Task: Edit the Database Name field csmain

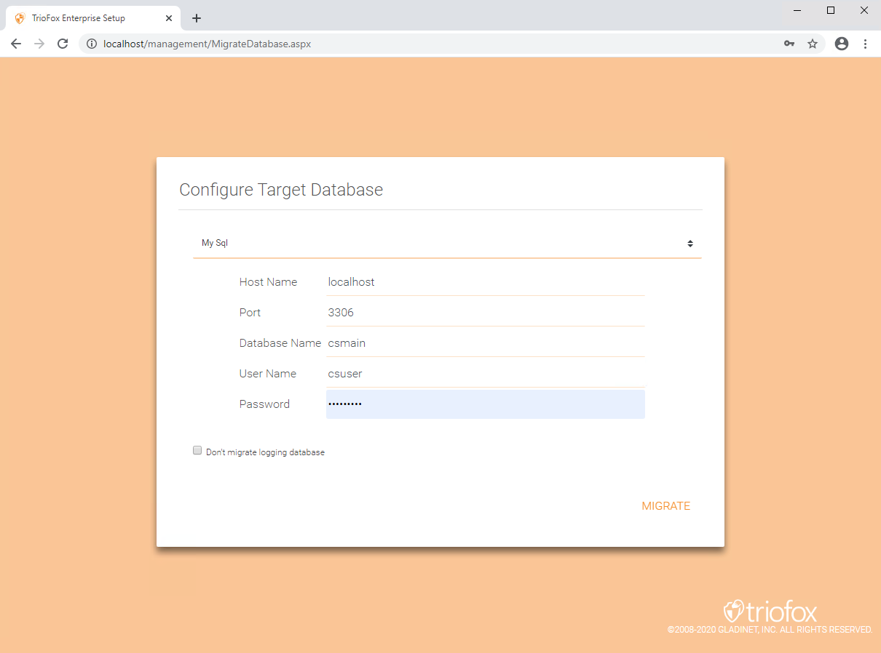Action: point(486,343)
